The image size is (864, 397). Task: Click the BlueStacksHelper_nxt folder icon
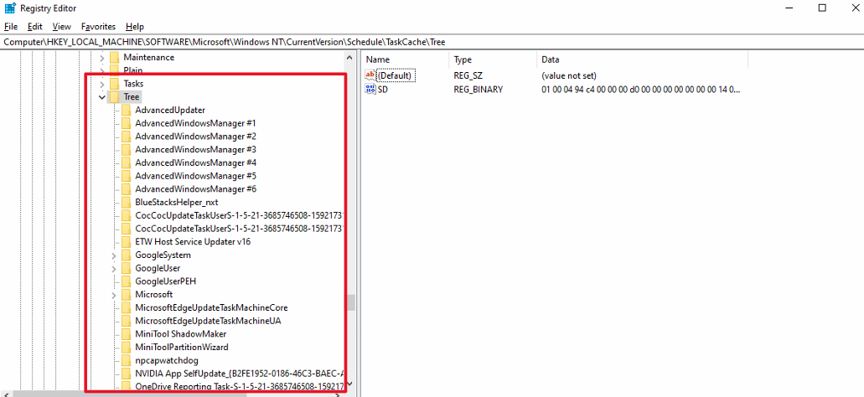(x=127, y=202)
